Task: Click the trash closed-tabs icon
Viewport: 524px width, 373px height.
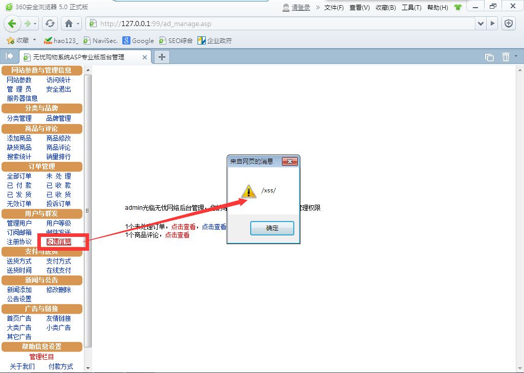Action: coord(506,57)
